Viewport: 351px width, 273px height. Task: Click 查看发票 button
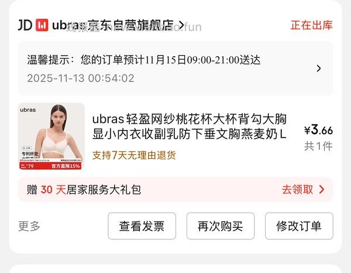coord(142,226)
